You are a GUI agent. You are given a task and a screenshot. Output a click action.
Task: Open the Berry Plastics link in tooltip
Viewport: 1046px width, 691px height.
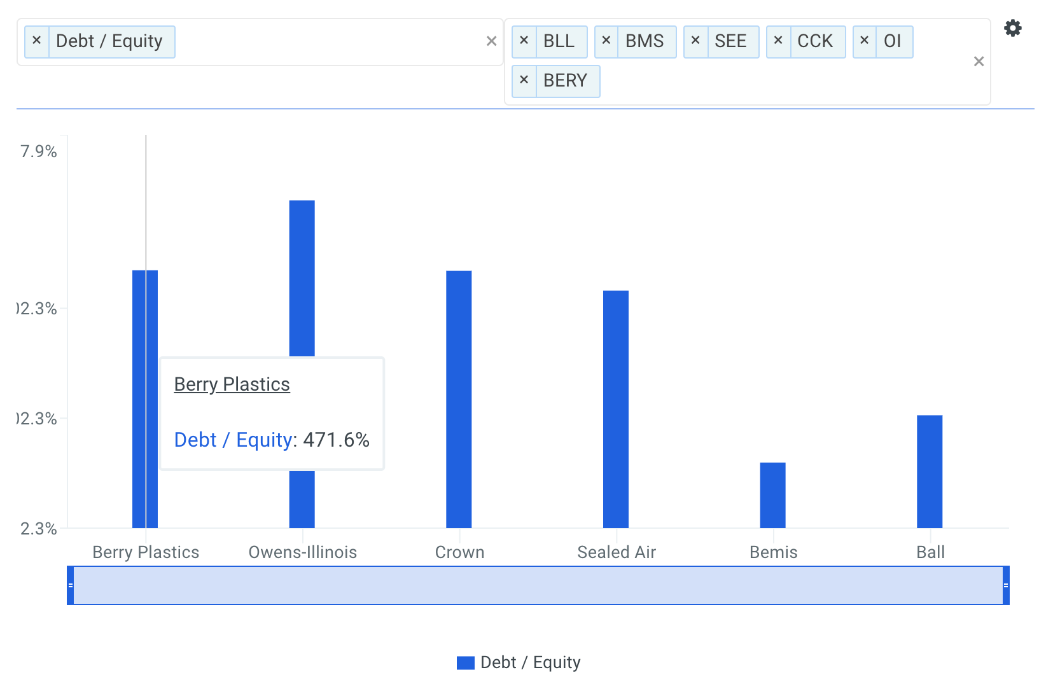pyautogui.click(x=232, y=384)
